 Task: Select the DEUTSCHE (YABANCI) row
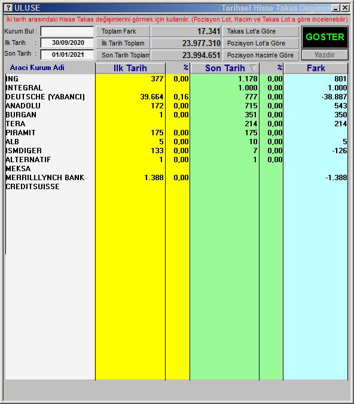[176, 97]
